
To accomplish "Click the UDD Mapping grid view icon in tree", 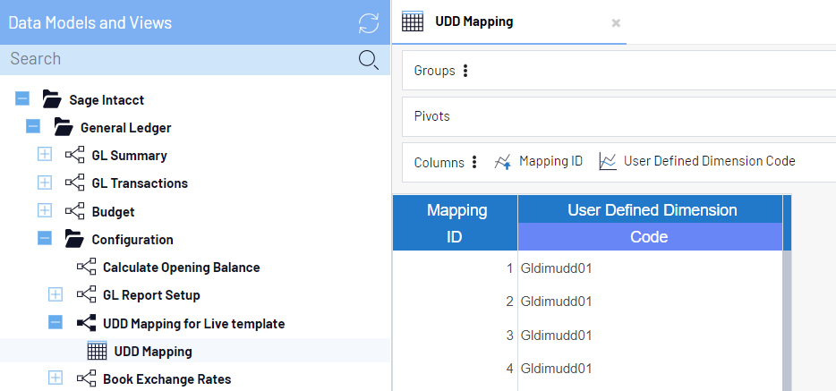I will (x=97, y=351).
